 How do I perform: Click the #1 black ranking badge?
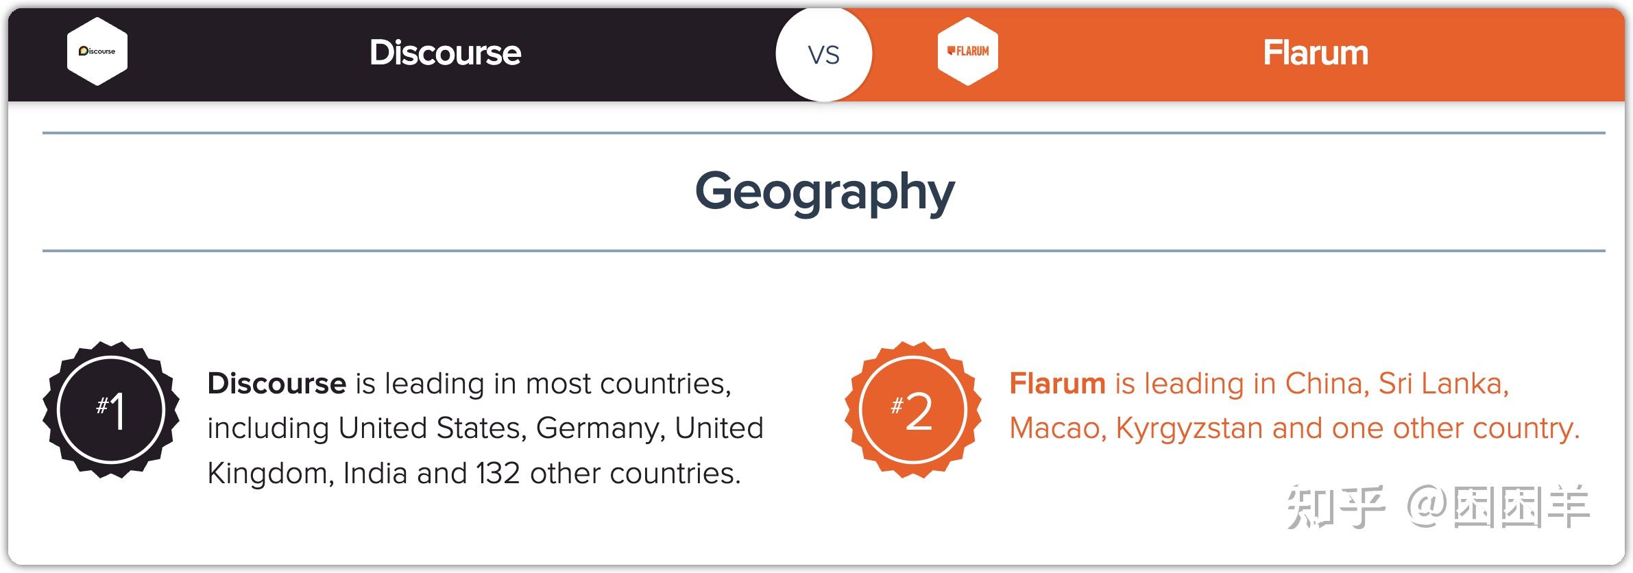pyautogui.click(x=111, y=410)
